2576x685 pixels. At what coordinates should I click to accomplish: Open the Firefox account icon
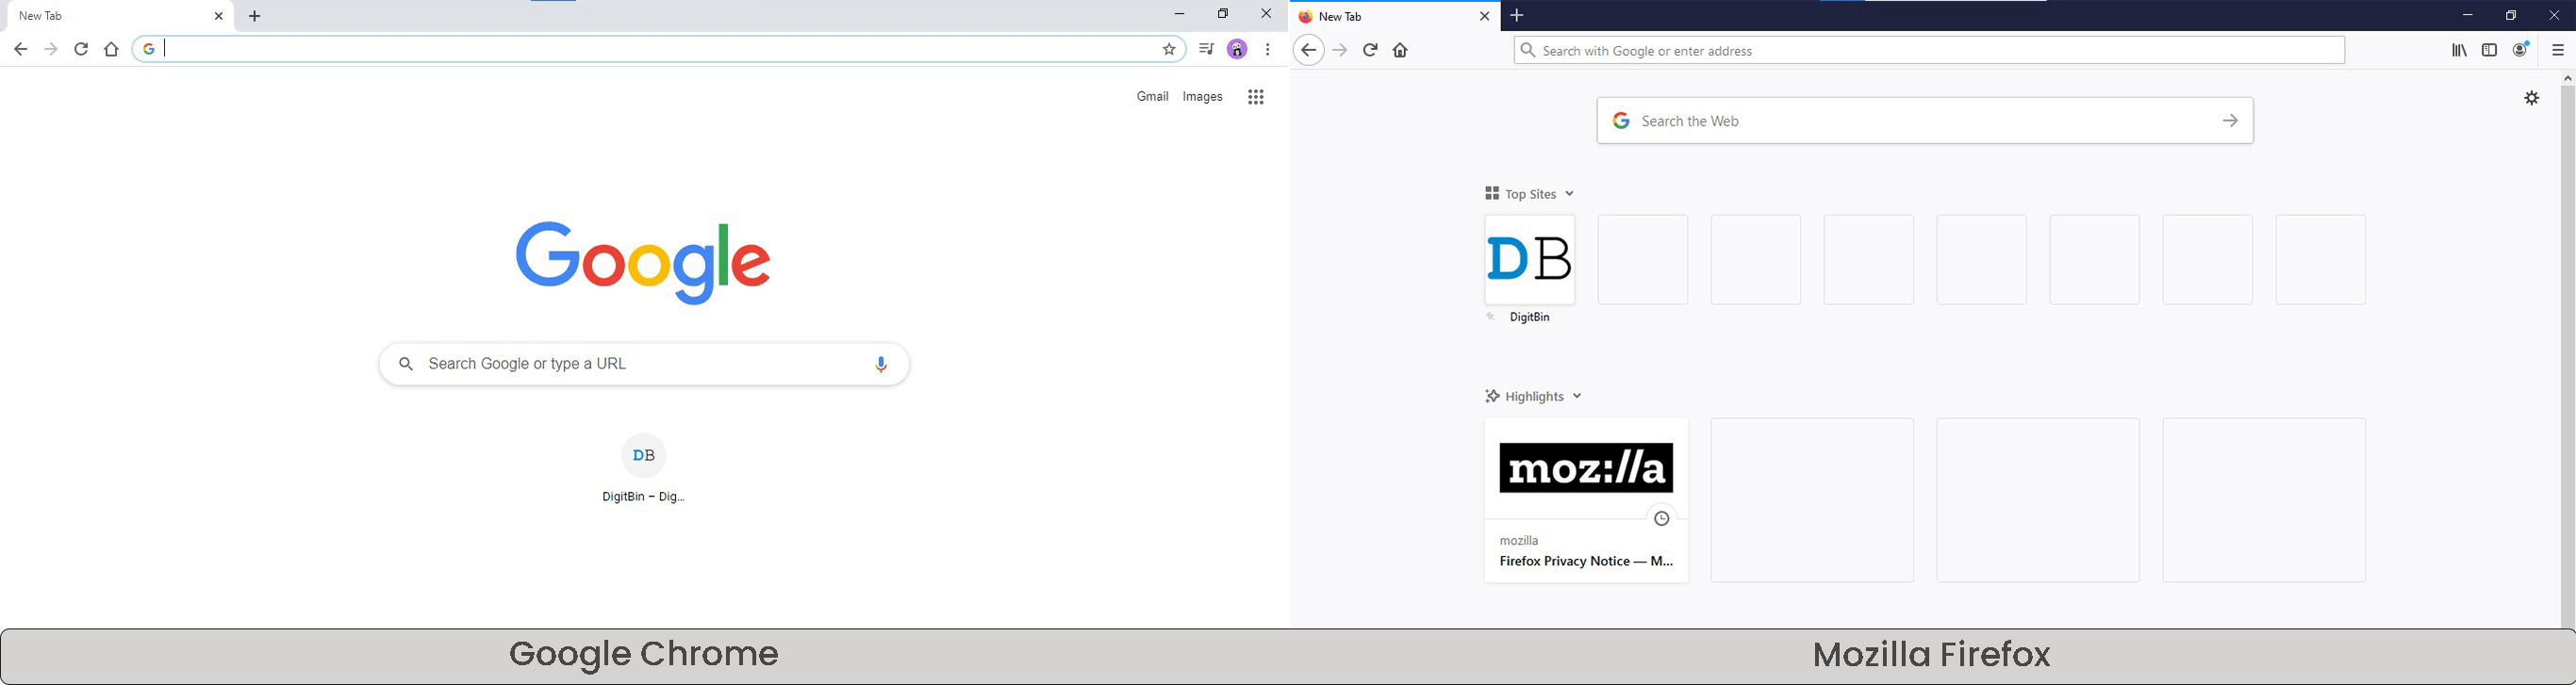tap(2521, 50)
